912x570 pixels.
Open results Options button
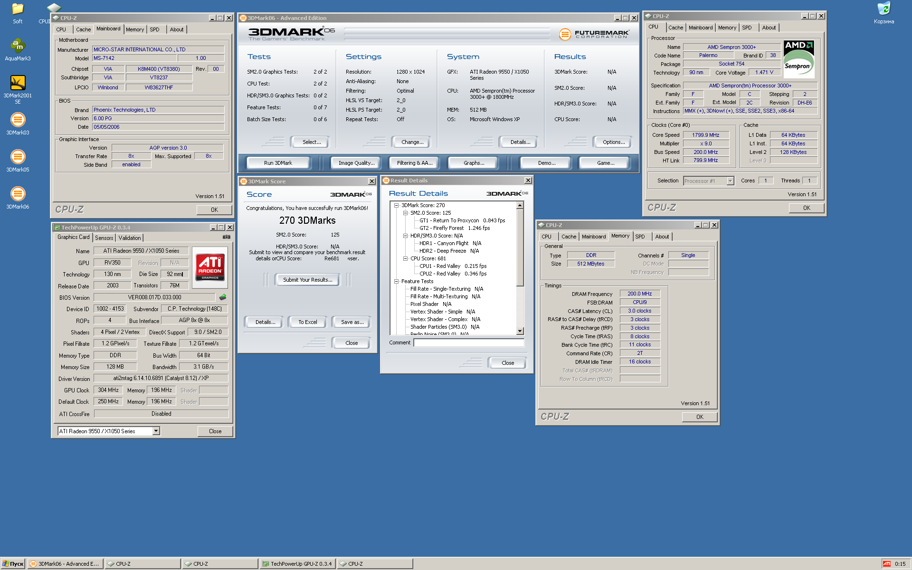(x=614, y=142)
